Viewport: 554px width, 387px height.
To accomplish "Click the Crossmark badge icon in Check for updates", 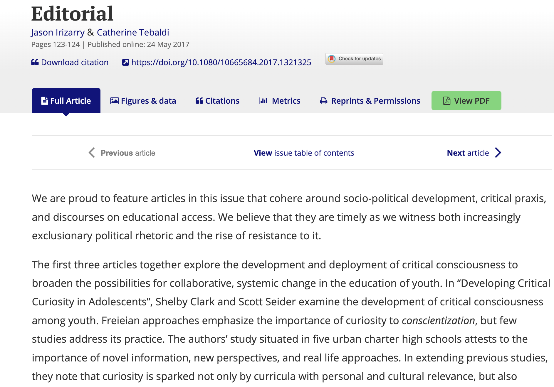I will [x=332, y=59].
